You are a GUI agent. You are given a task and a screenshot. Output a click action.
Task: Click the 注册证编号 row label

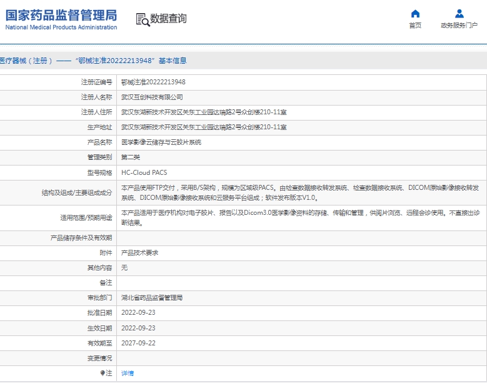[x=97, y=82]
